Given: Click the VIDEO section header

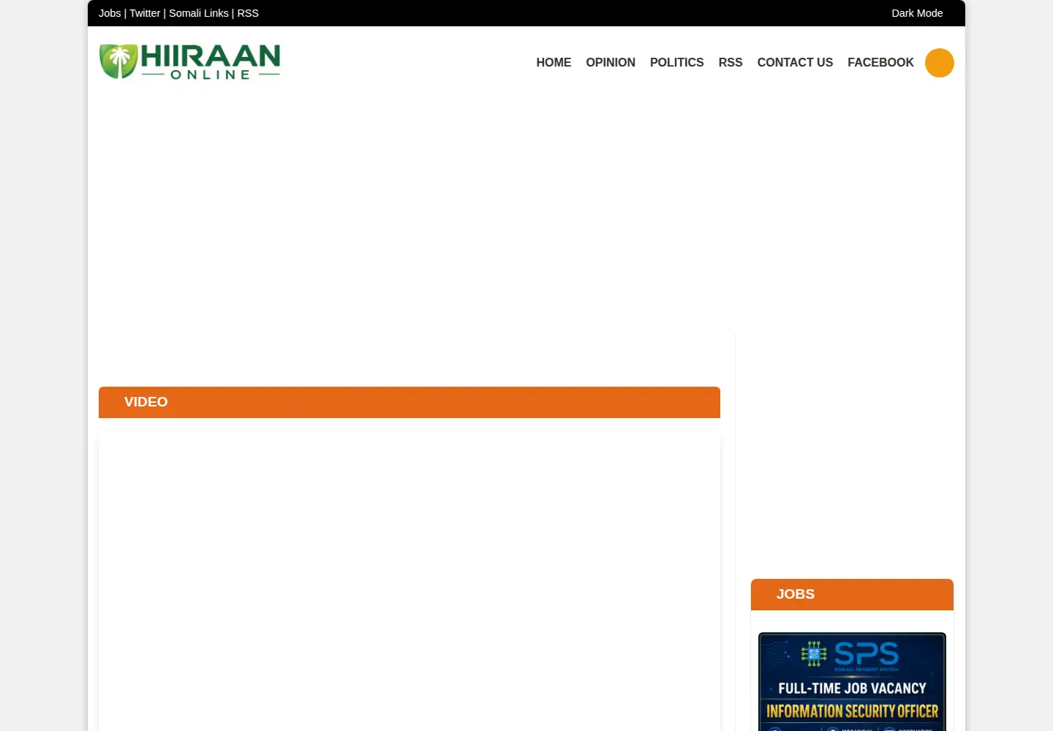Looking at the screenshot, I should point(409,402).
